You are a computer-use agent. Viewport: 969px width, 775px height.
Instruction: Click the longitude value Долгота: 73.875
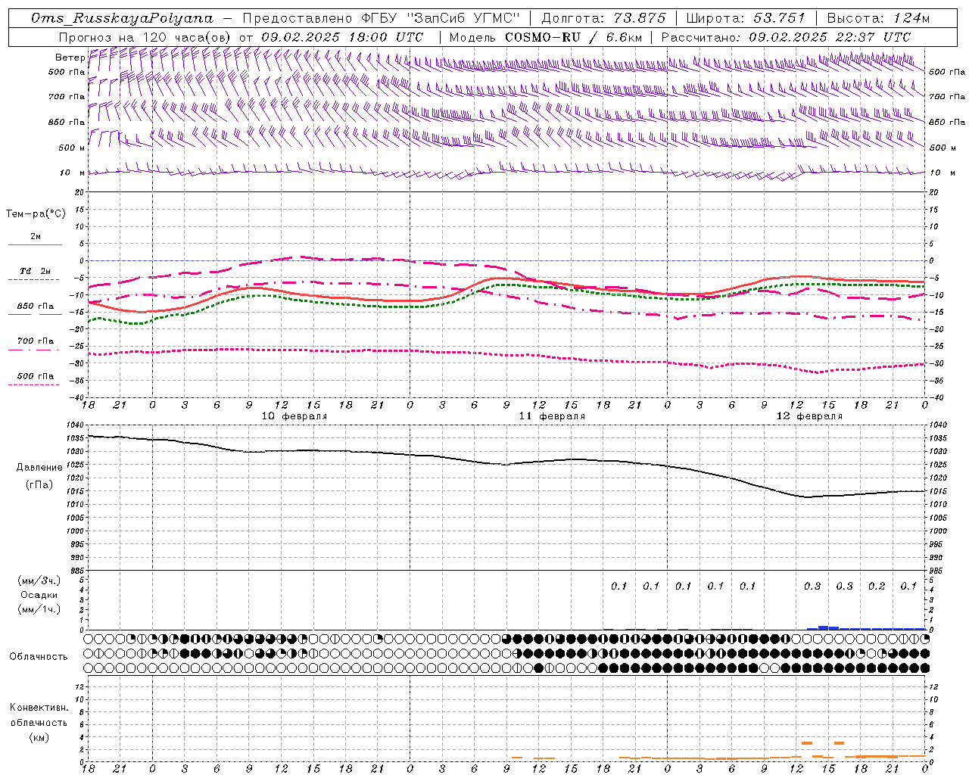click(x=603, y=18)
